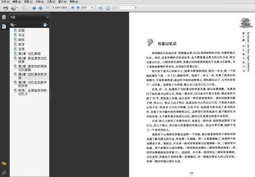This screenshot has width=255, height=177.
Task: Open the Comments panel icon at bottom left
Action: [x=4, y=163]
